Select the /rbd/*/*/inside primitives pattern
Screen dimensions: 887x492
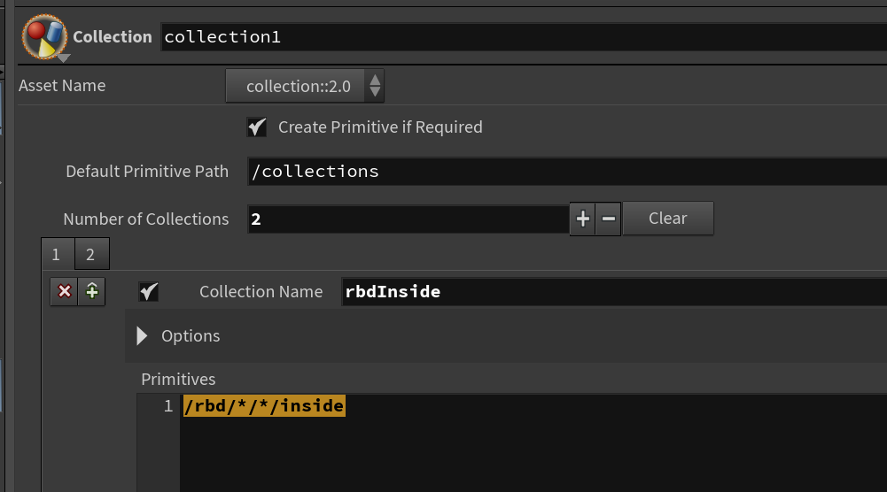coord(264,406)
